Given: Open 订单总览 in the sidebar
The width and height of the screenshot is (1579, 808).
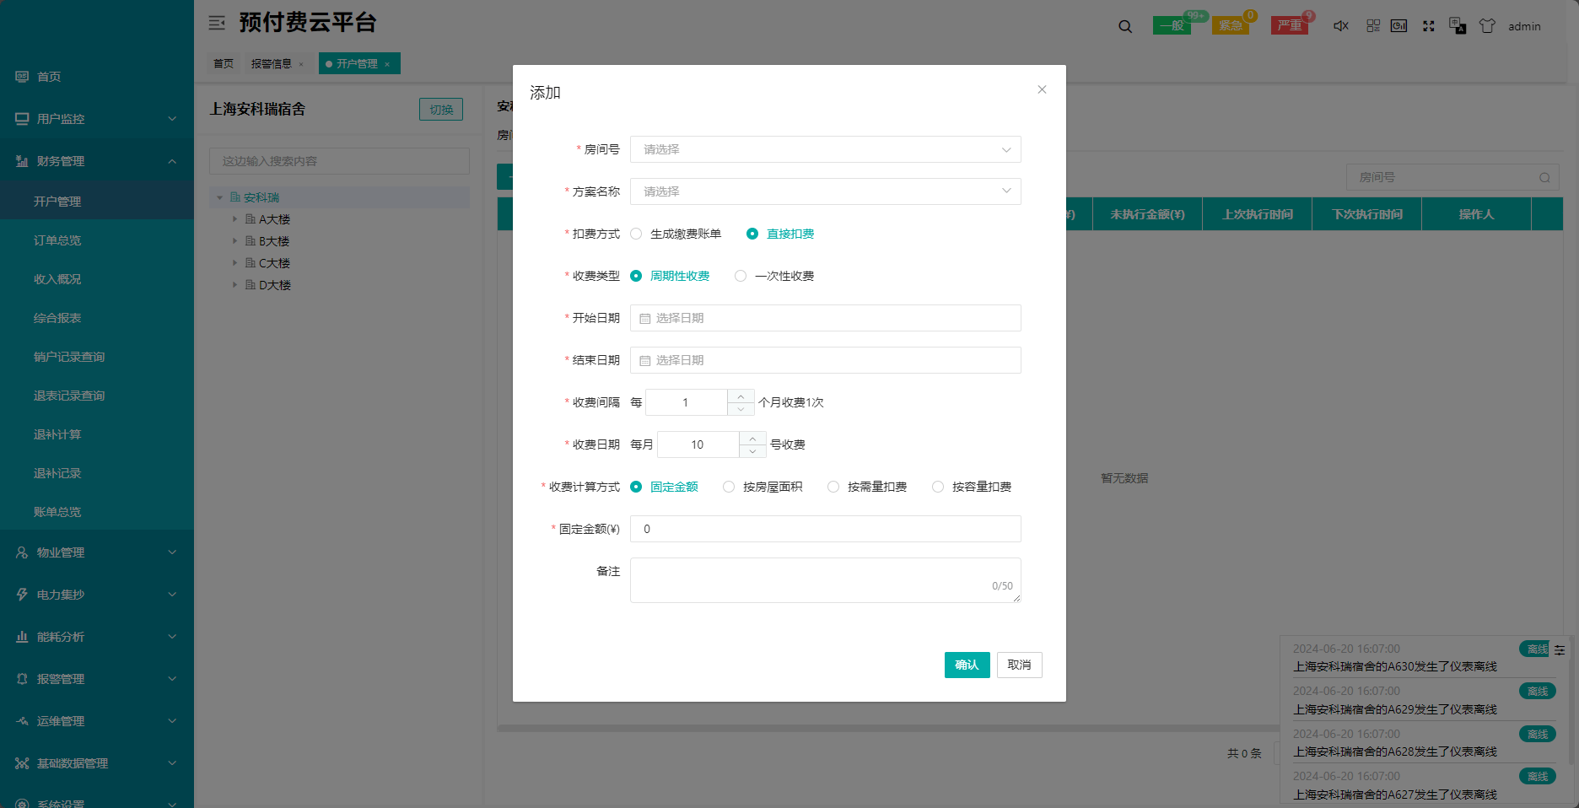Looking at the screenshot, I should (x=57, y=240).
